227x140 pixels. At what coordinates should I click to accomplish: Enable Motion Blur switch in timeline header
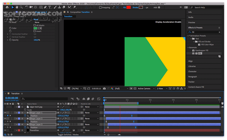pyautogui.click(x=93, y=99)
